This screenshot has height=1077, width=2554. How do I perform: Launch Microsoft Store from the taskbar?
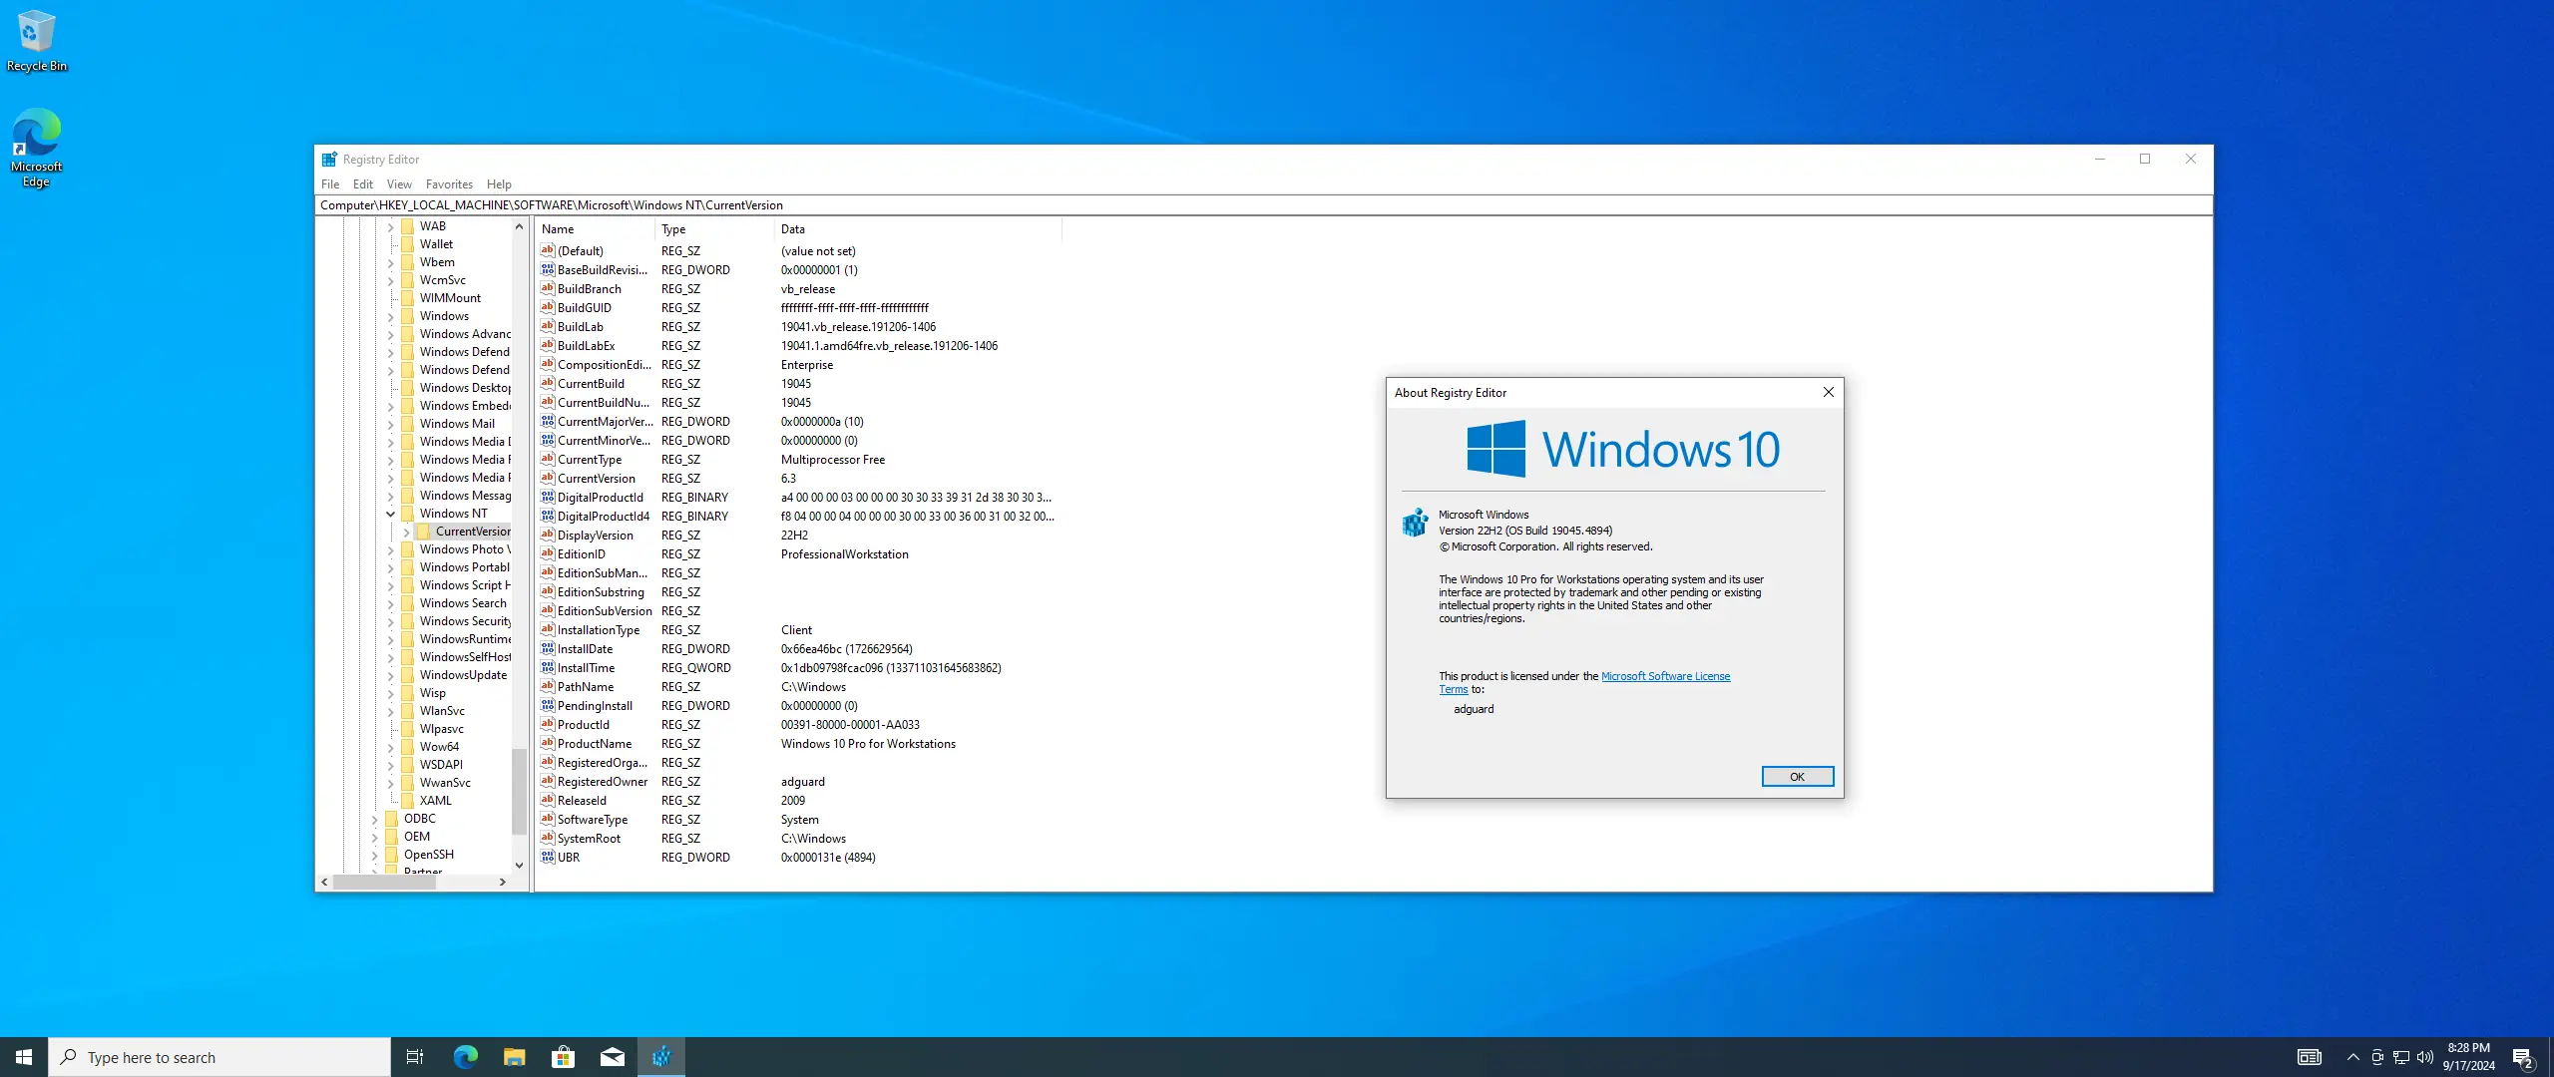(x=563, y=1057)
